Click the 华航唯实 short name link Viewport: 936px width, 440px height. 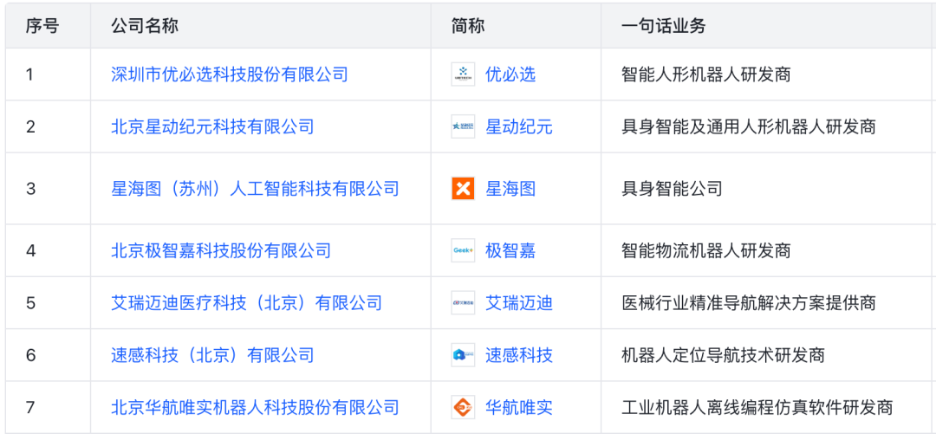tap(519, 408)
